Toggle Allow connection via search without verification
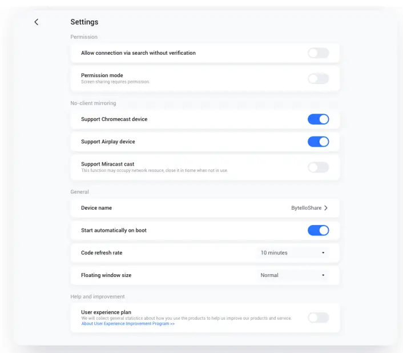 pos(318,53)
